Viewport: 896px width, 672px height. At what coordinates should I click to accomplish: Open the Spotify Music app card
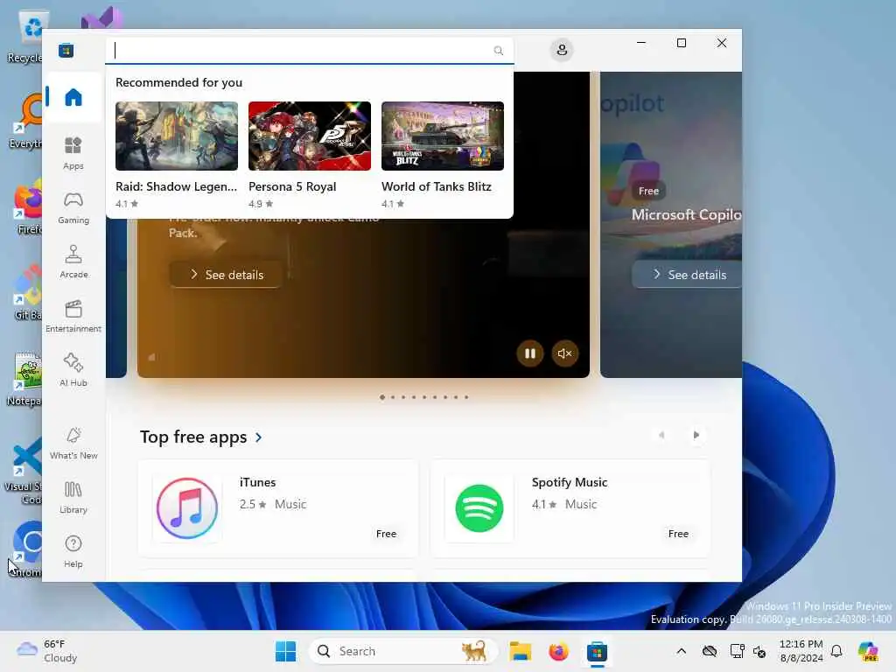click(570, 508)
